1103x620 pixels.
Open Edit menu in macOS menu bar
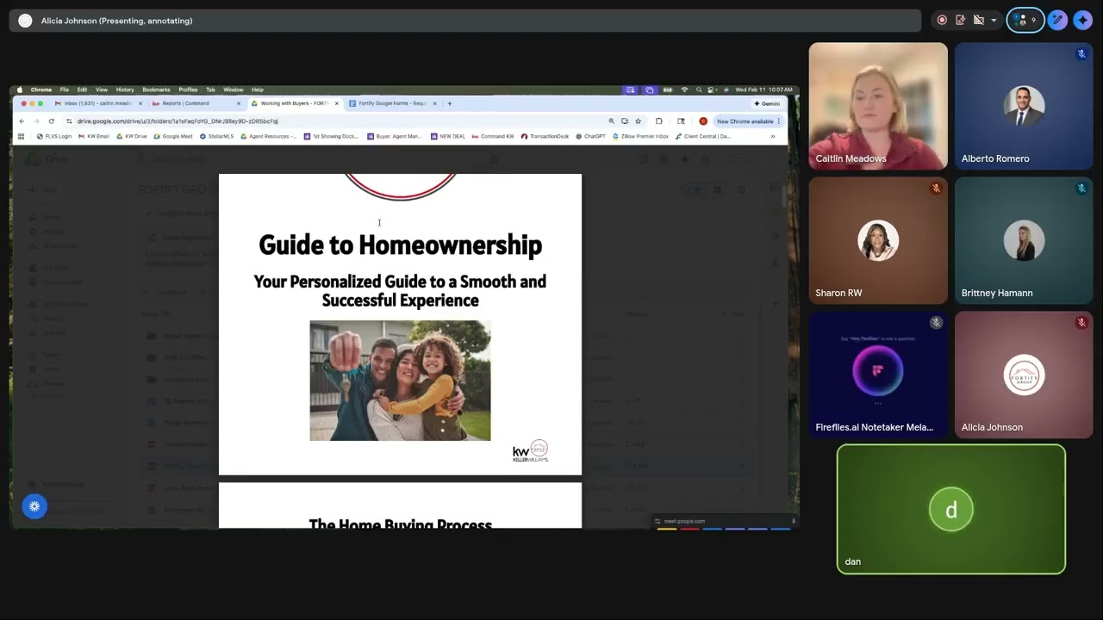(82, 90)
